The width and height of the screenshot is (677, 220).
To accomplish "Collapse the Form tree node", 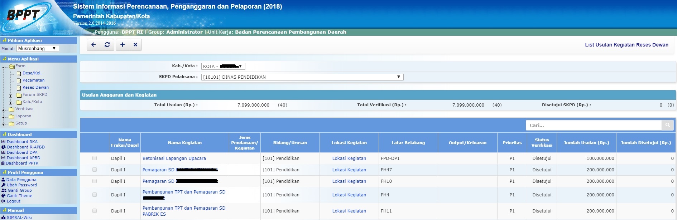I will 3,67.
